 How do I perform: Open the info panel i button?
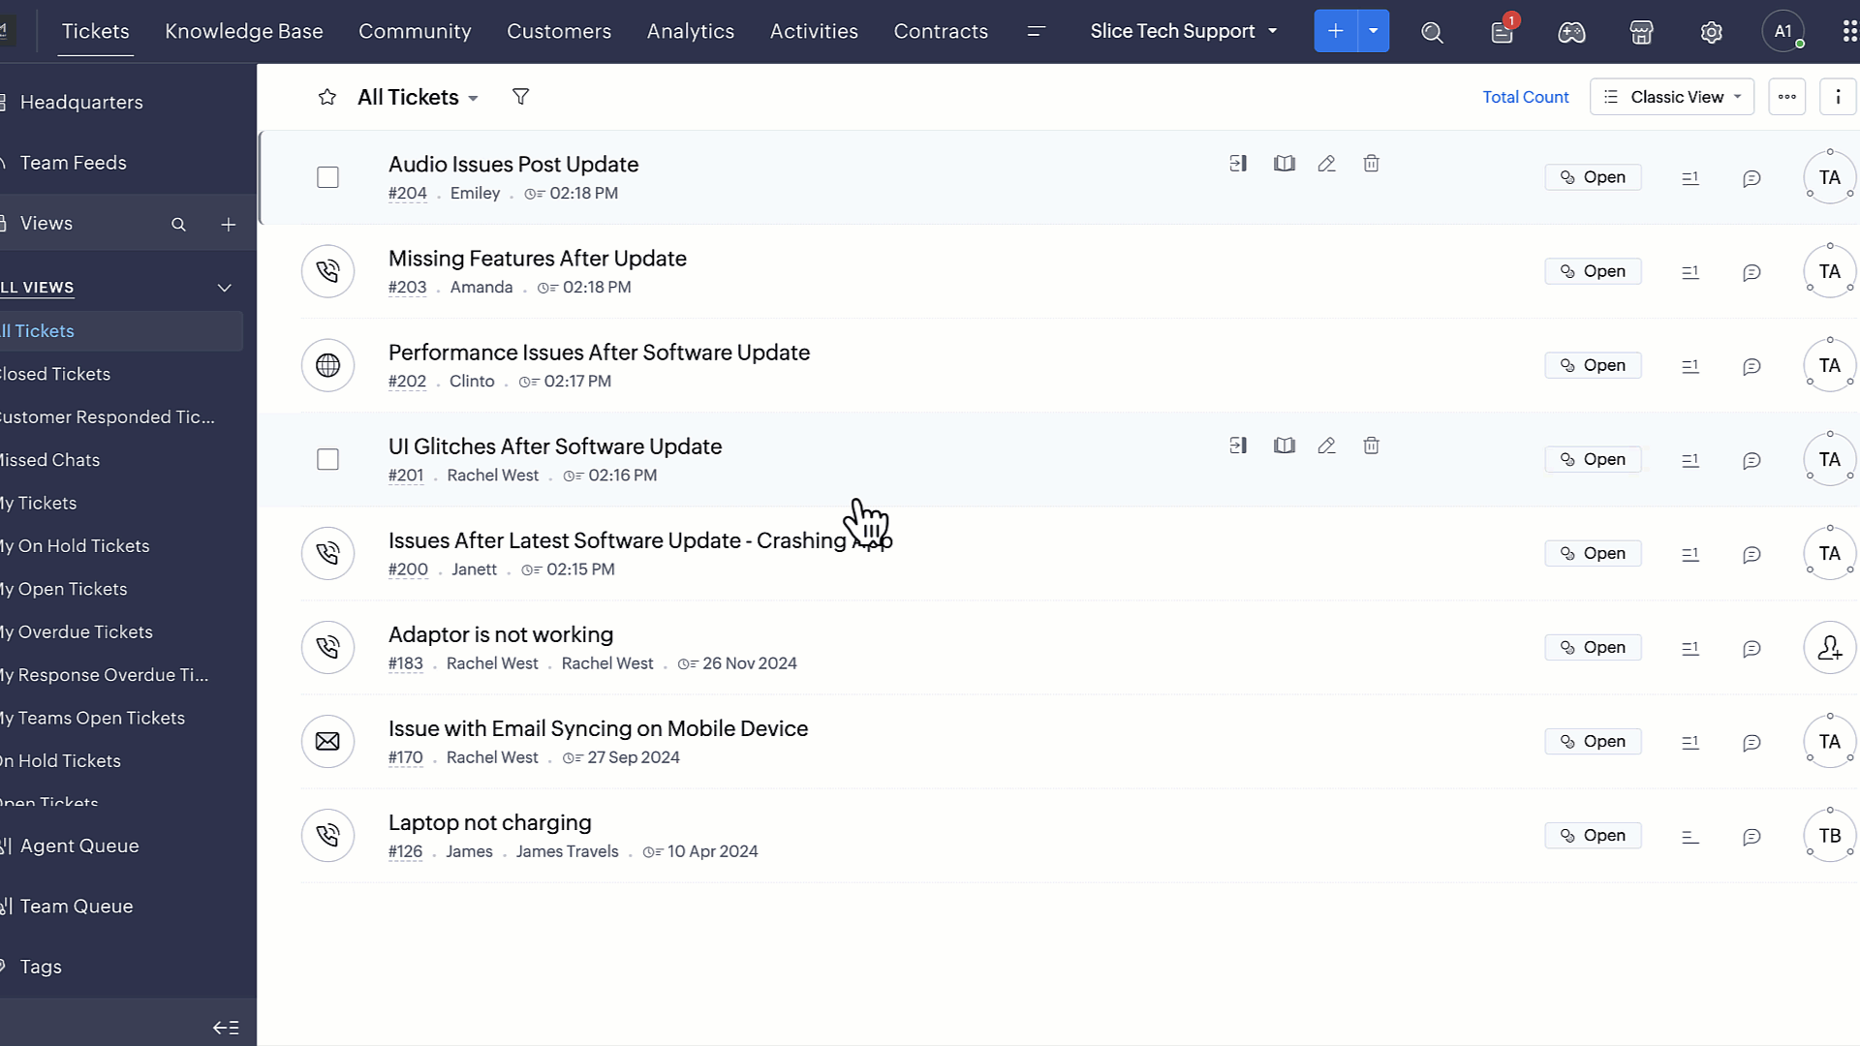[1838, 97]
